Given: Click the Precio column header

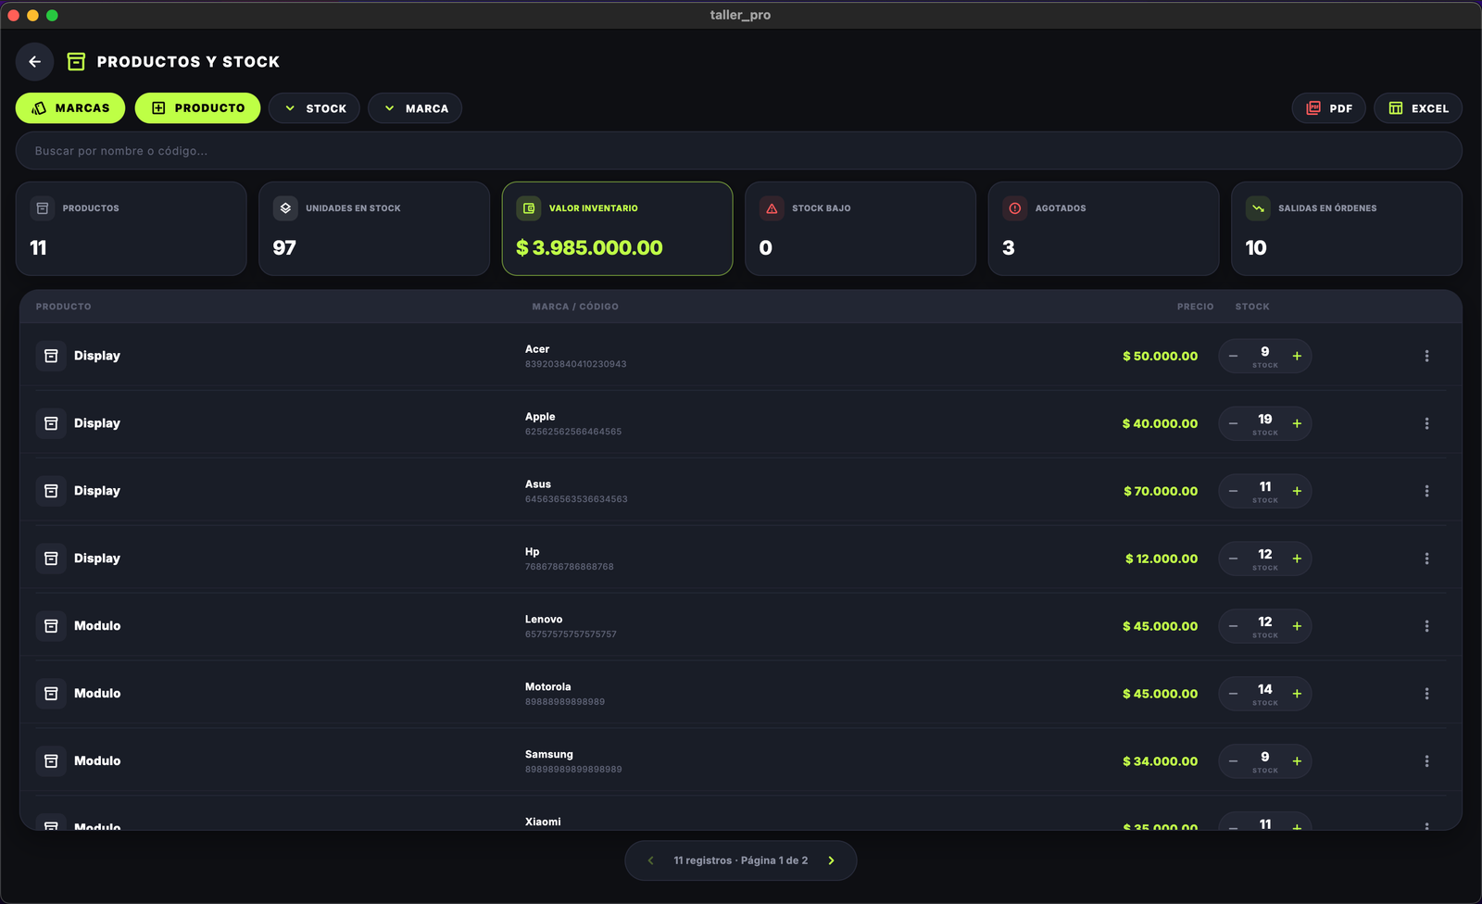Looking at the screenshot, I should (x=1195, y=307).
